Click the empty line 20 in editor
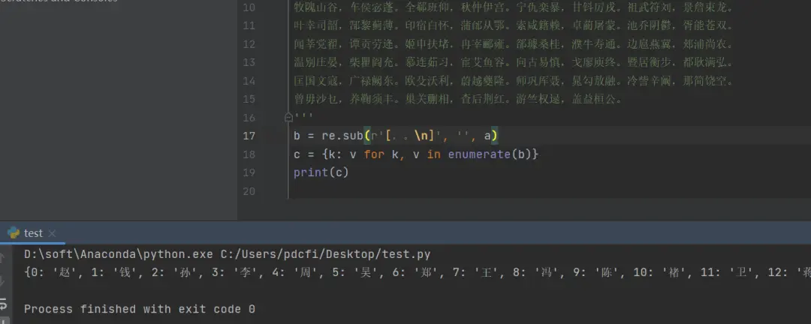 pyautogui.click(x=548, y=191)
